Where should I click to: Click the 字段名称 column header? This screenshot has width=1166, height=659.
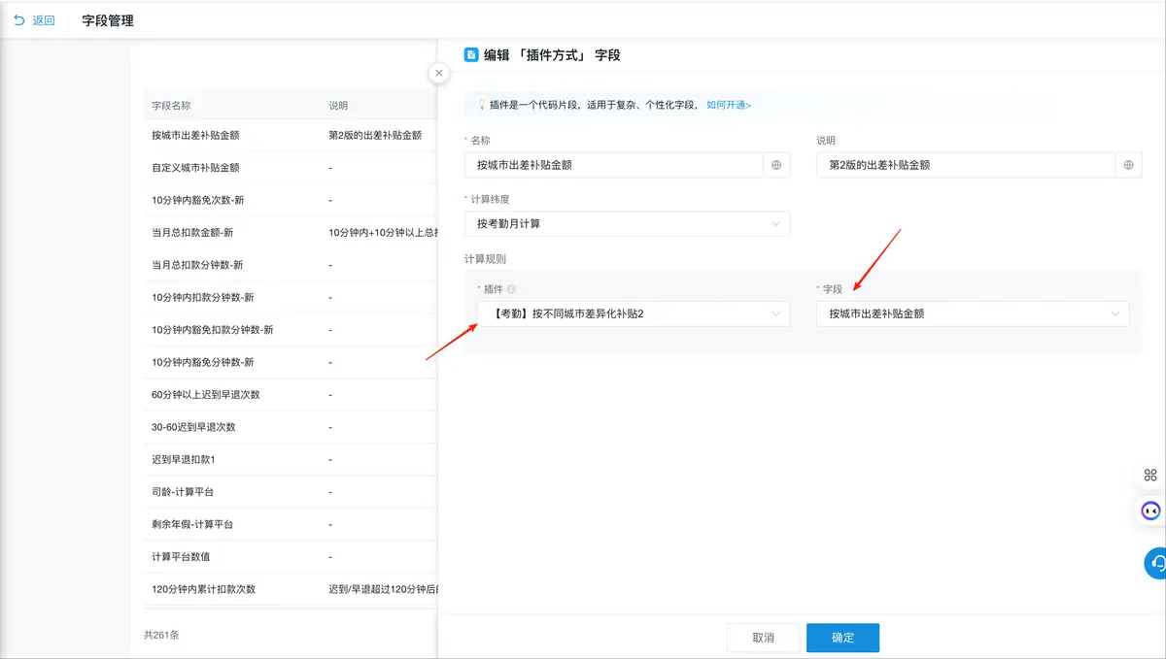[171, 105]
